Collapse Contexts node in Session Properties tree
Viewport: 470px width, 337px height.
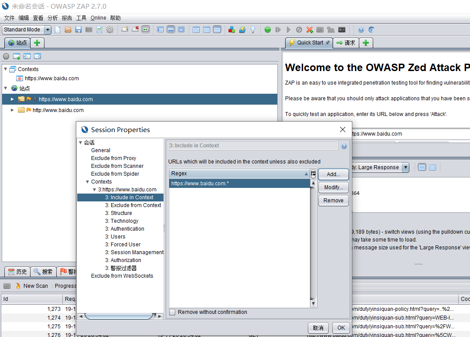pos(88,182)
